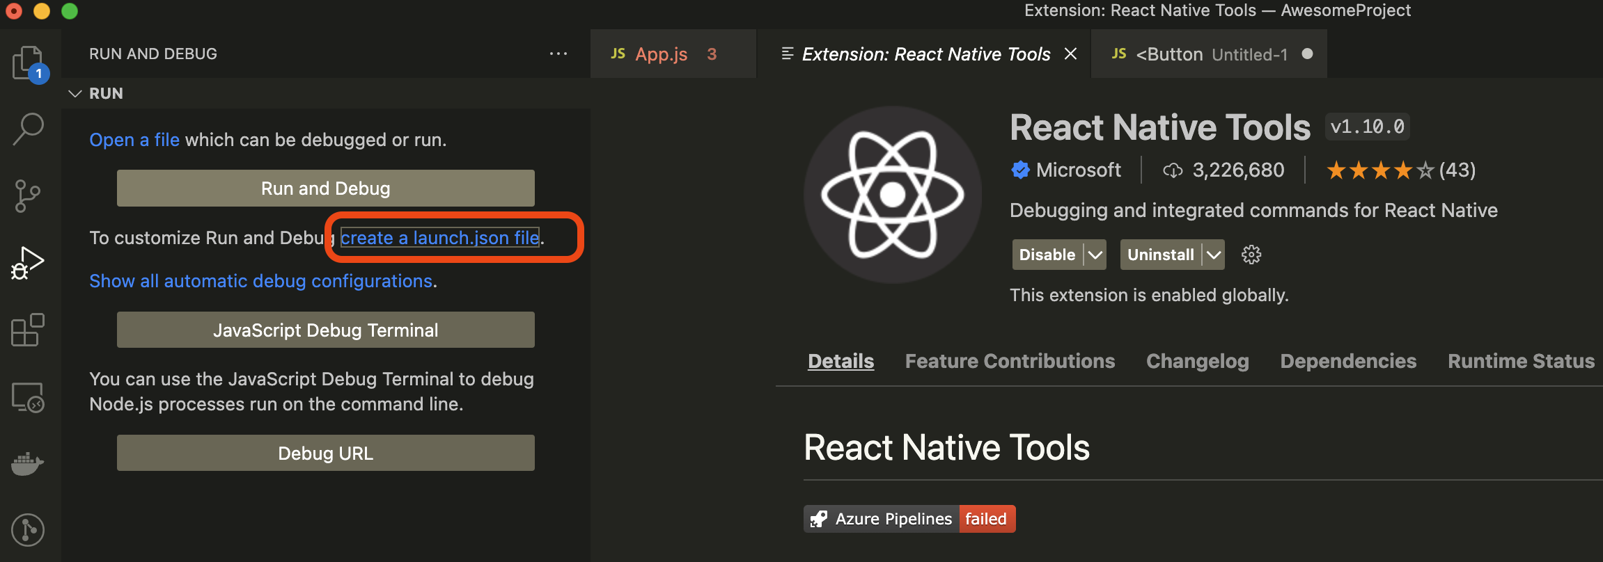Click the create a launch.json file link

click(x=439, y=238)
